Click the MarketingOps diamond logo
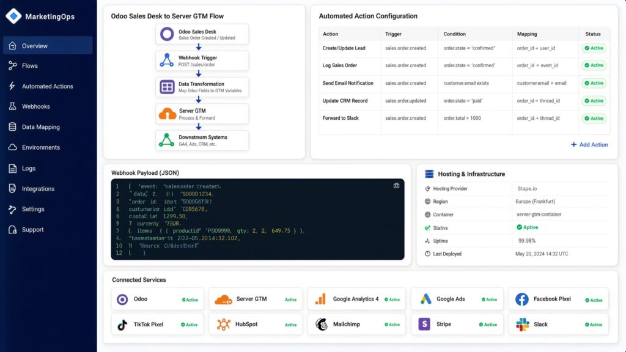 coord(13,16)
